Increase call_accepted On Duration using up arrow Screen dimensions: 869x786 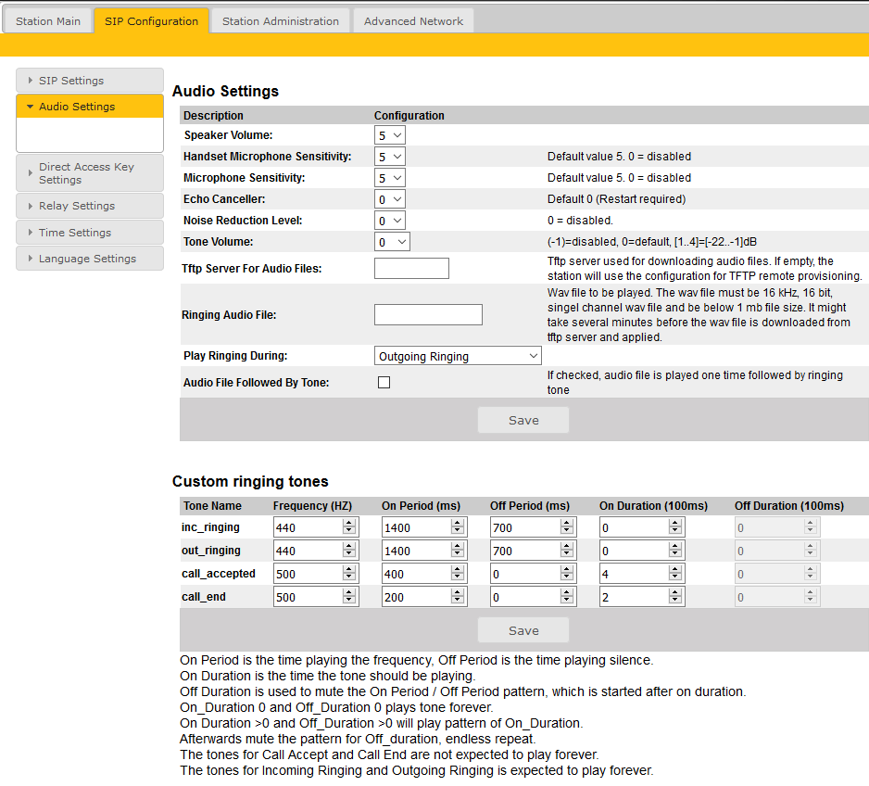pos(675,569)
